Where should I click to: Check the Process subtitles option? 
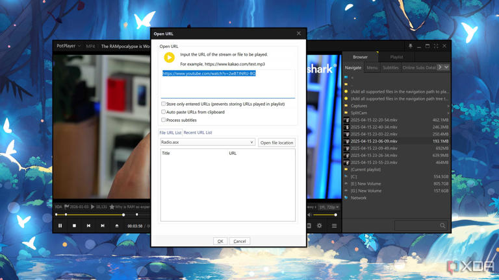pos(163,120)
